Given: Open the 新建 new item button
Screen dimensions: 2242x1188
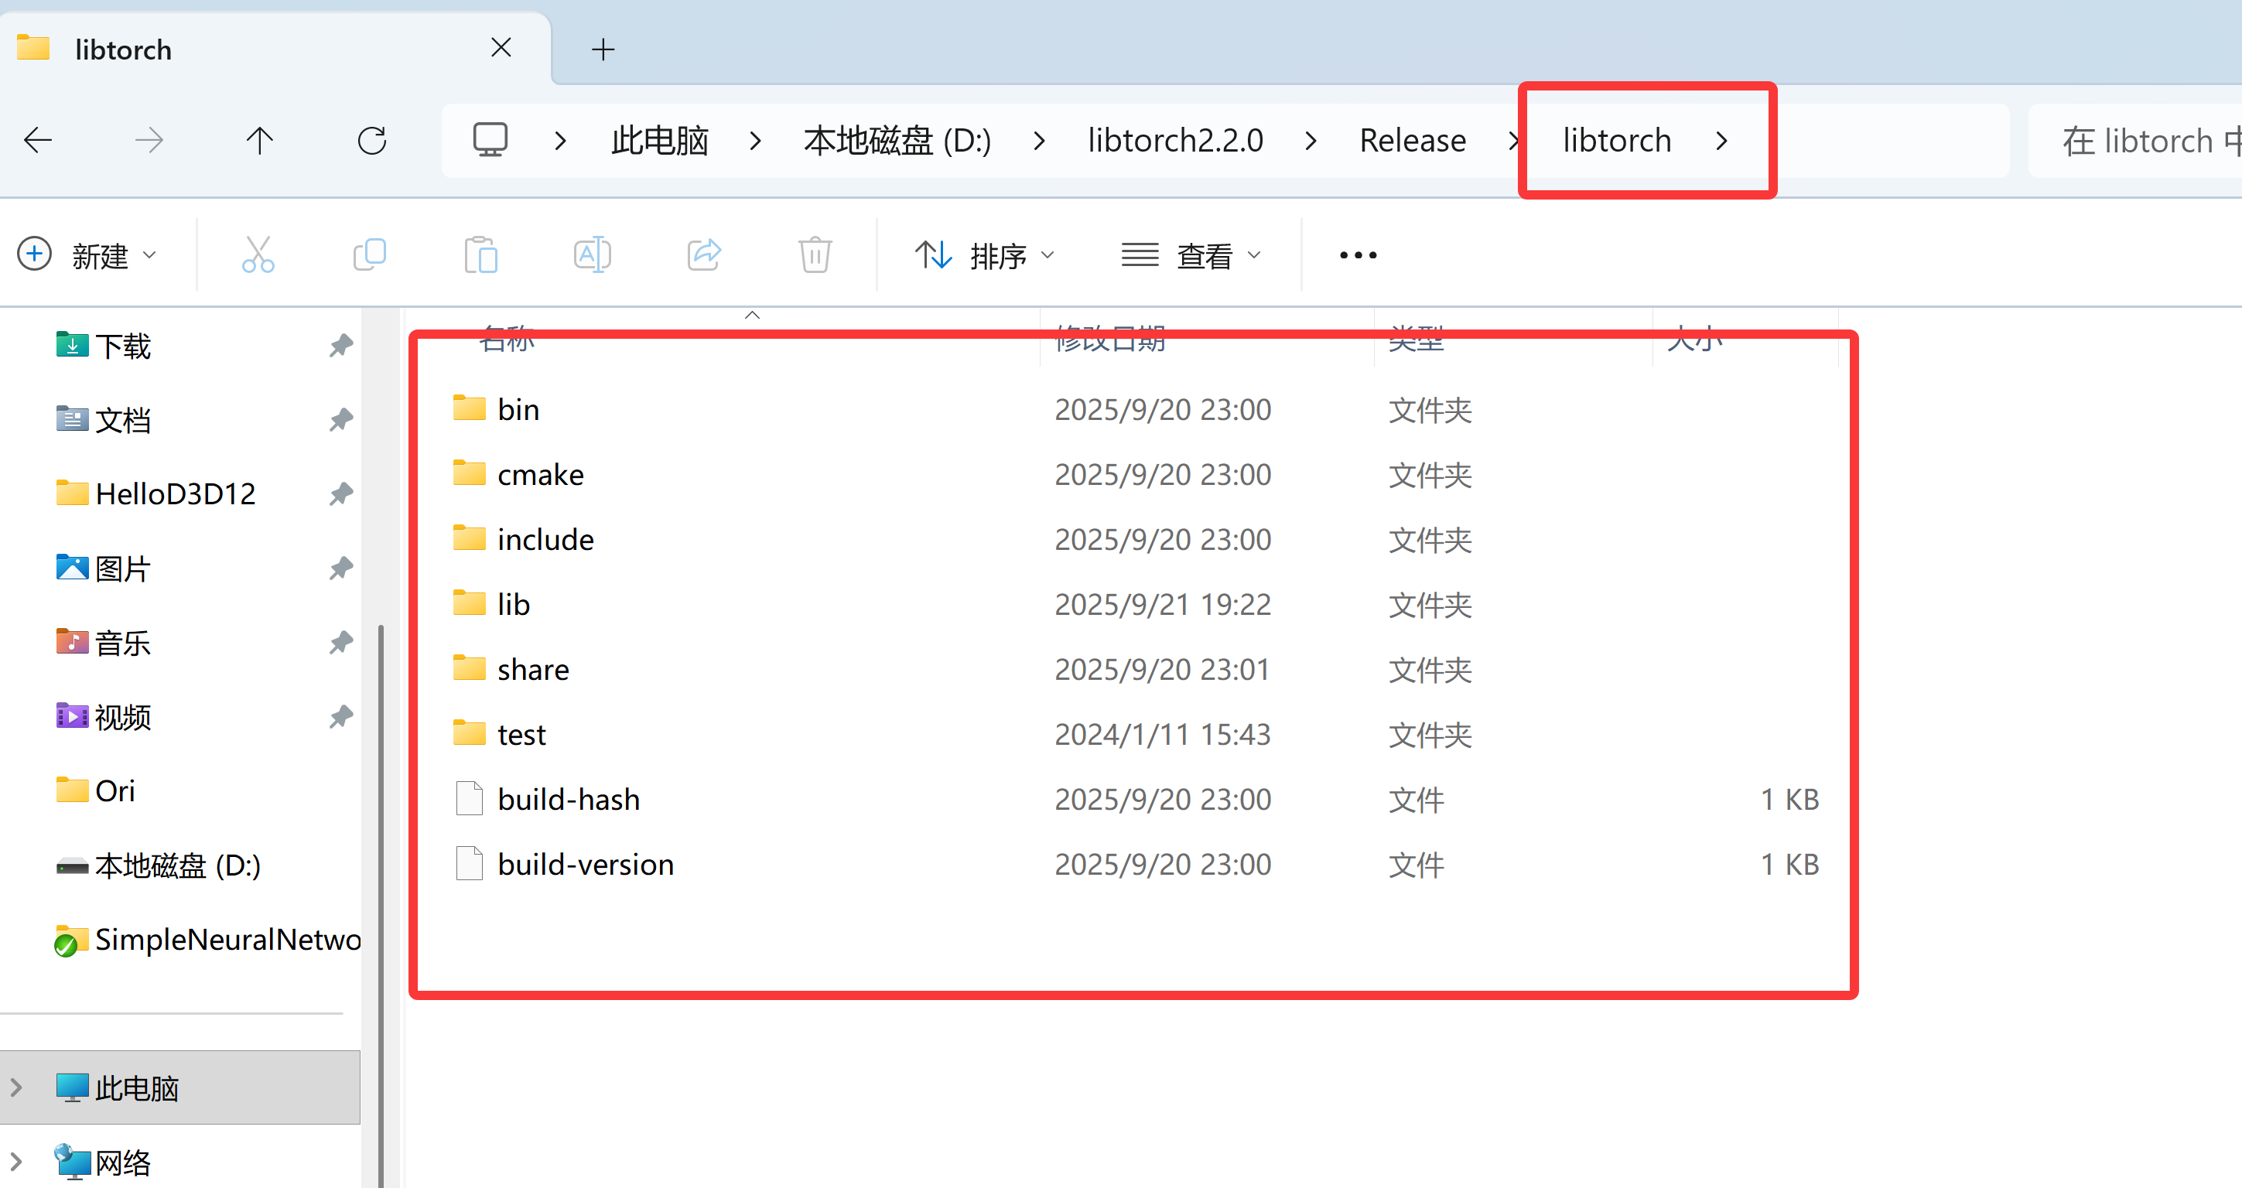Looking at the screenshot, I should pyautogui.click(x=87, y=255).
